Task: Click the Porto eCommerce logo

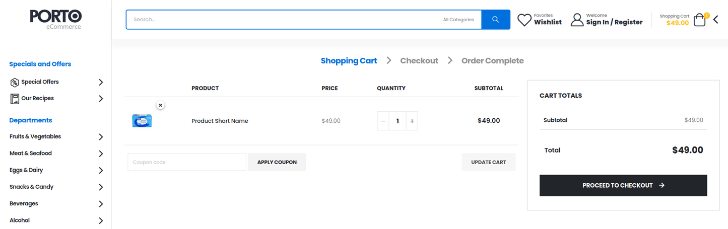Action: click(x=55, y=20)
